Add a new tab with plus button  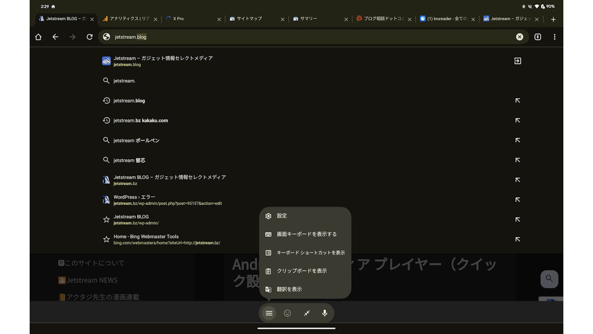click(553, 19)
